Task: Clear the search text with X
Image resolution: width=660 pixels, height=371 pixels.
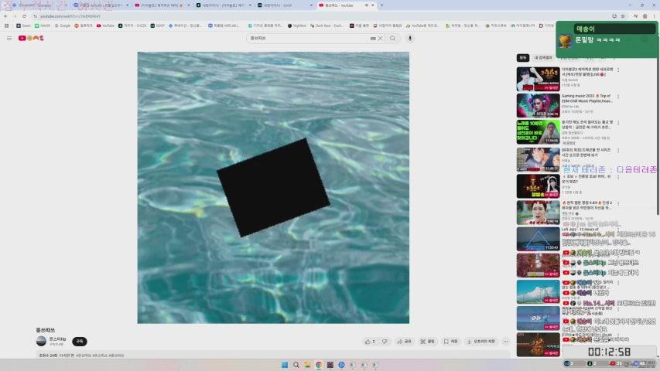Action: tap(380, 39)
